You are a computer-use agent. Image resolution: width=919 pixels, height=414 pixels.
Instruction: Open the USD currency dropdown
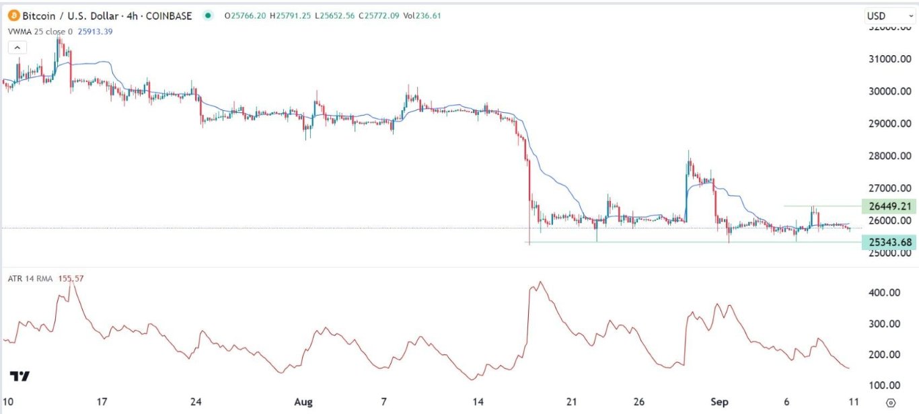click(x=885, y=15)
